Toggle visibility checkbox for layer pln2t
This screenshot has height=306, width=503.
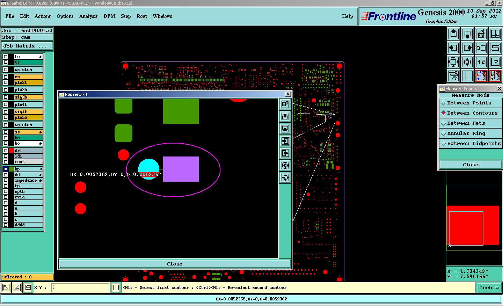pyautogui.click(x=6, y=82)
